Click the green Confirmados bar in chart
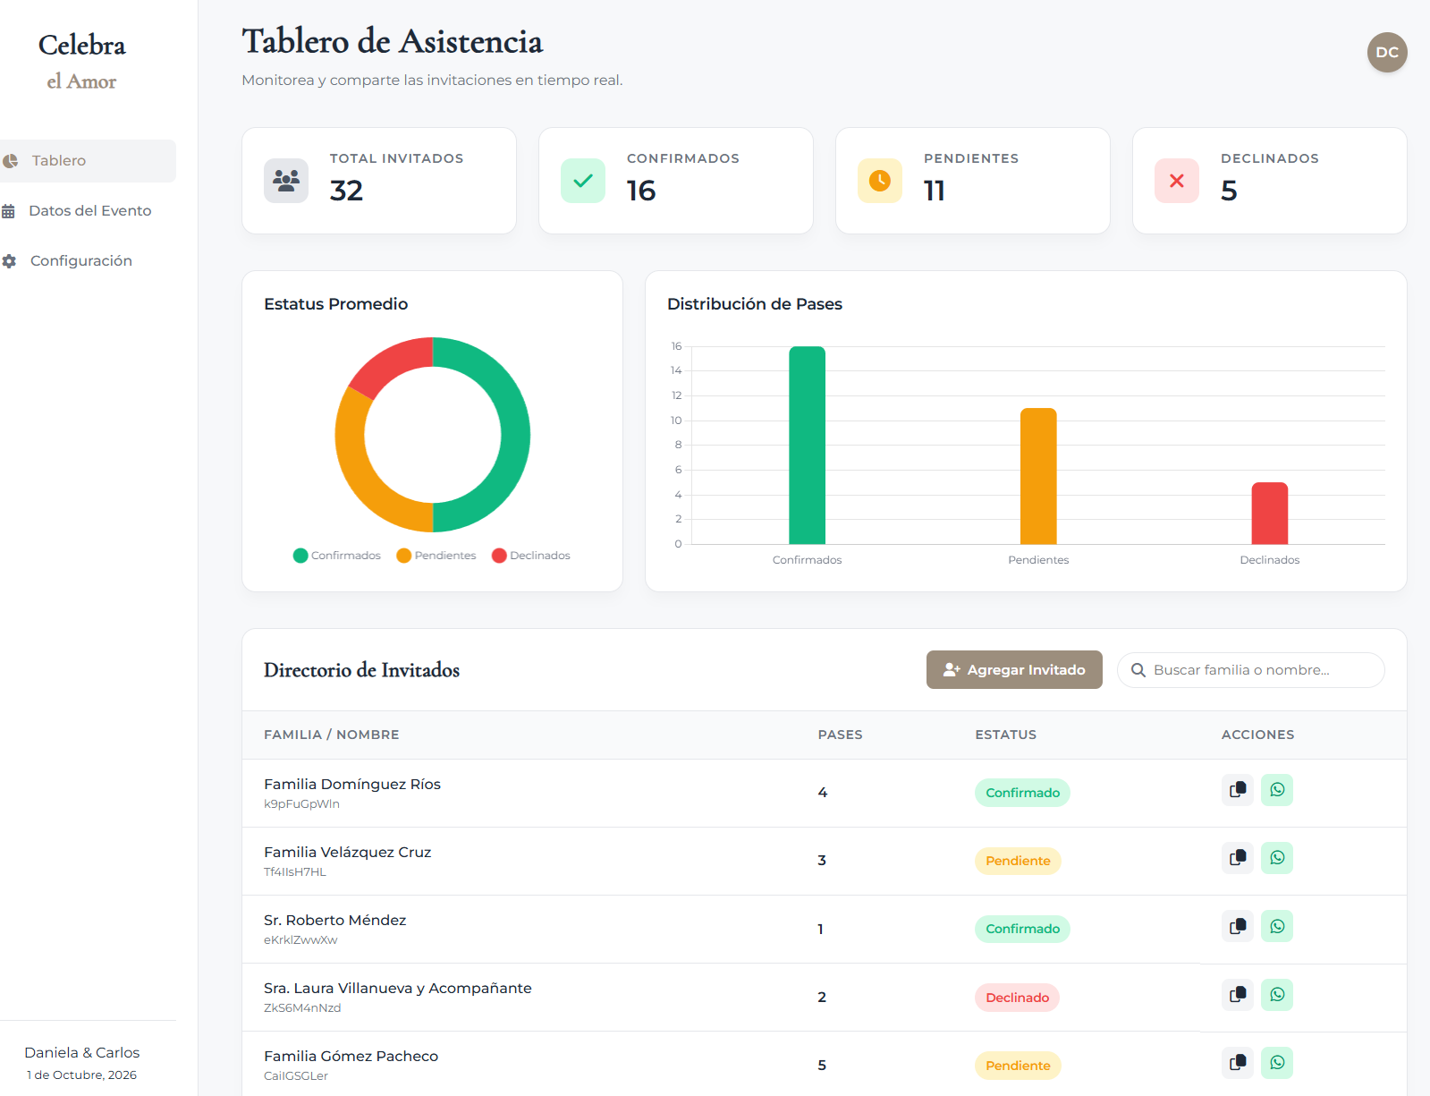 pos(807,445)
